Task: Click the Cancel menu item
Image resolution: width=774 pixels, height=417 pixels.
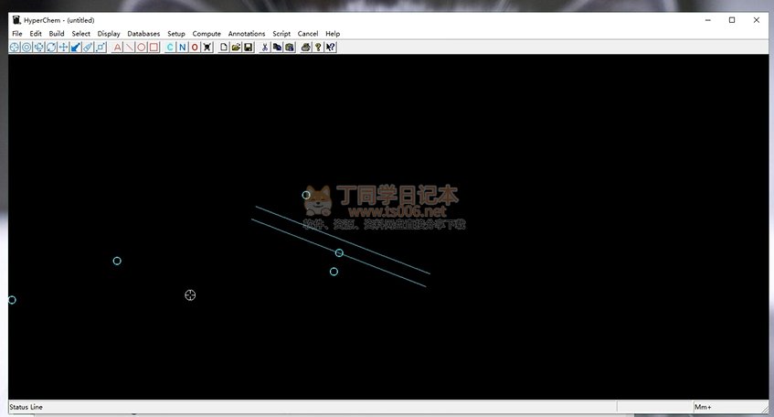Action: (308, 34)
